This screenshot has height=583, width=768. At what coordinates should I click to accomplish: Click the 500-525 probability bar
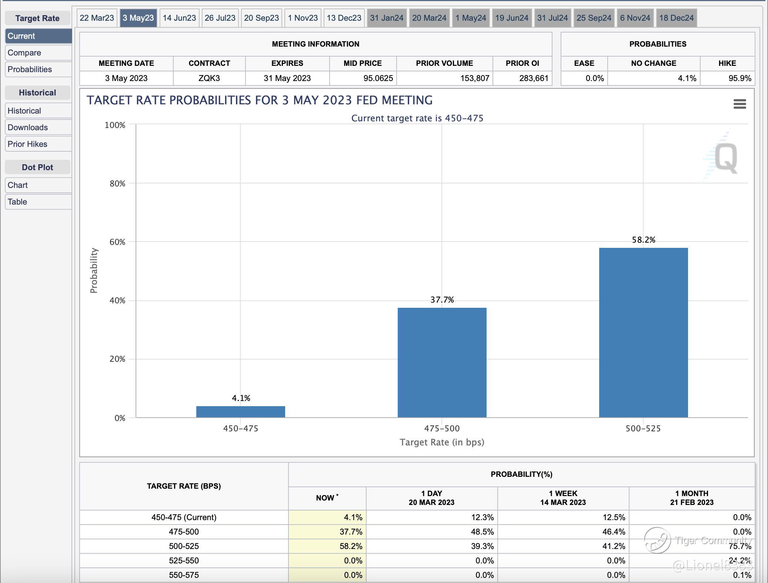click(x=643, y=332)
